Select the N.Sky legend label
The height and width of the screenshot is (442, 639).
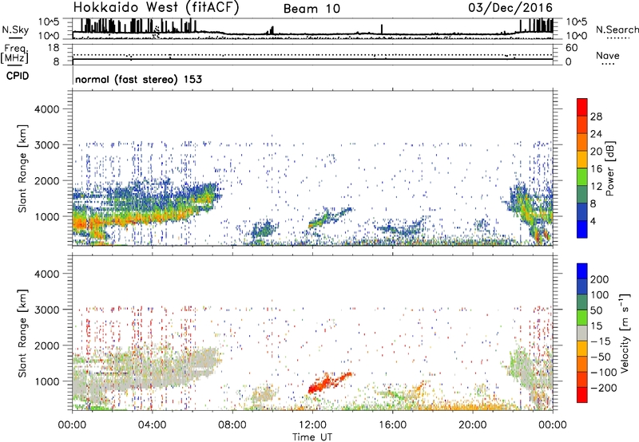pyautogui.click(x=15, y=30)
